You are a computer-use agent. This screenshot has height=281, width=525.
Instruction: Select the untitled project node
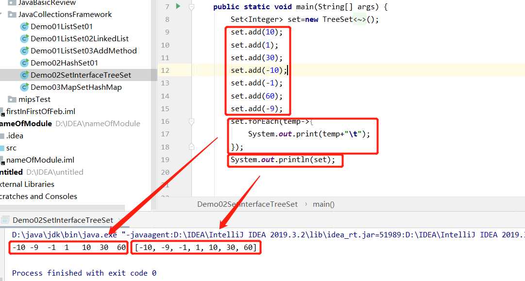click(x=11, y=172)
